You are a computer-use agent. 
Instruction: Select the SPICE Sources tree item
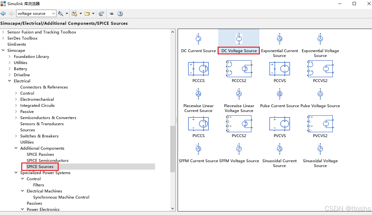click(40, 167)
